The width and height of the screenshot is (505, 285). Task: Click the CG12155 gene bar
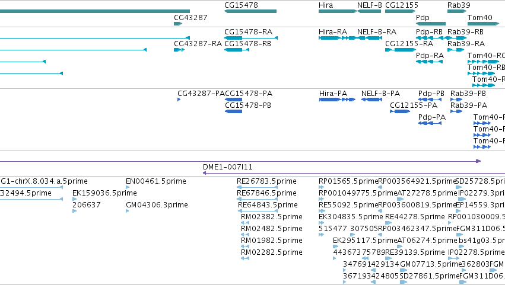401,11
